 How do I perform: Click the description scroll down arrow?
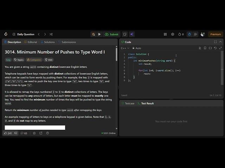click(116, 128)
